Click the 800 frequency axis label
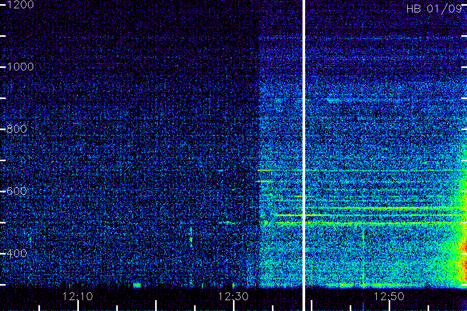The height and width of the screenshot is (311, 467). coord(17,129)
